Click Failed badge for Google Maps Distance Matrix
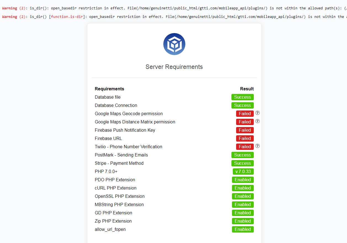The image size is (347, 243). (245, 122)
